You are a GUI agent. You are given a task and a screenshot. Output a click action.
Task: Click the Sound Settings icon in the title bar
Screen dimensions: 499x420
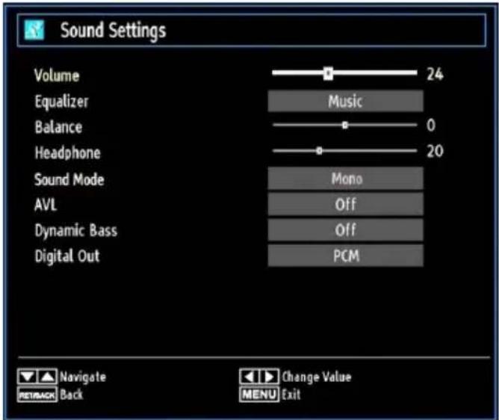(x=34, y=30)
